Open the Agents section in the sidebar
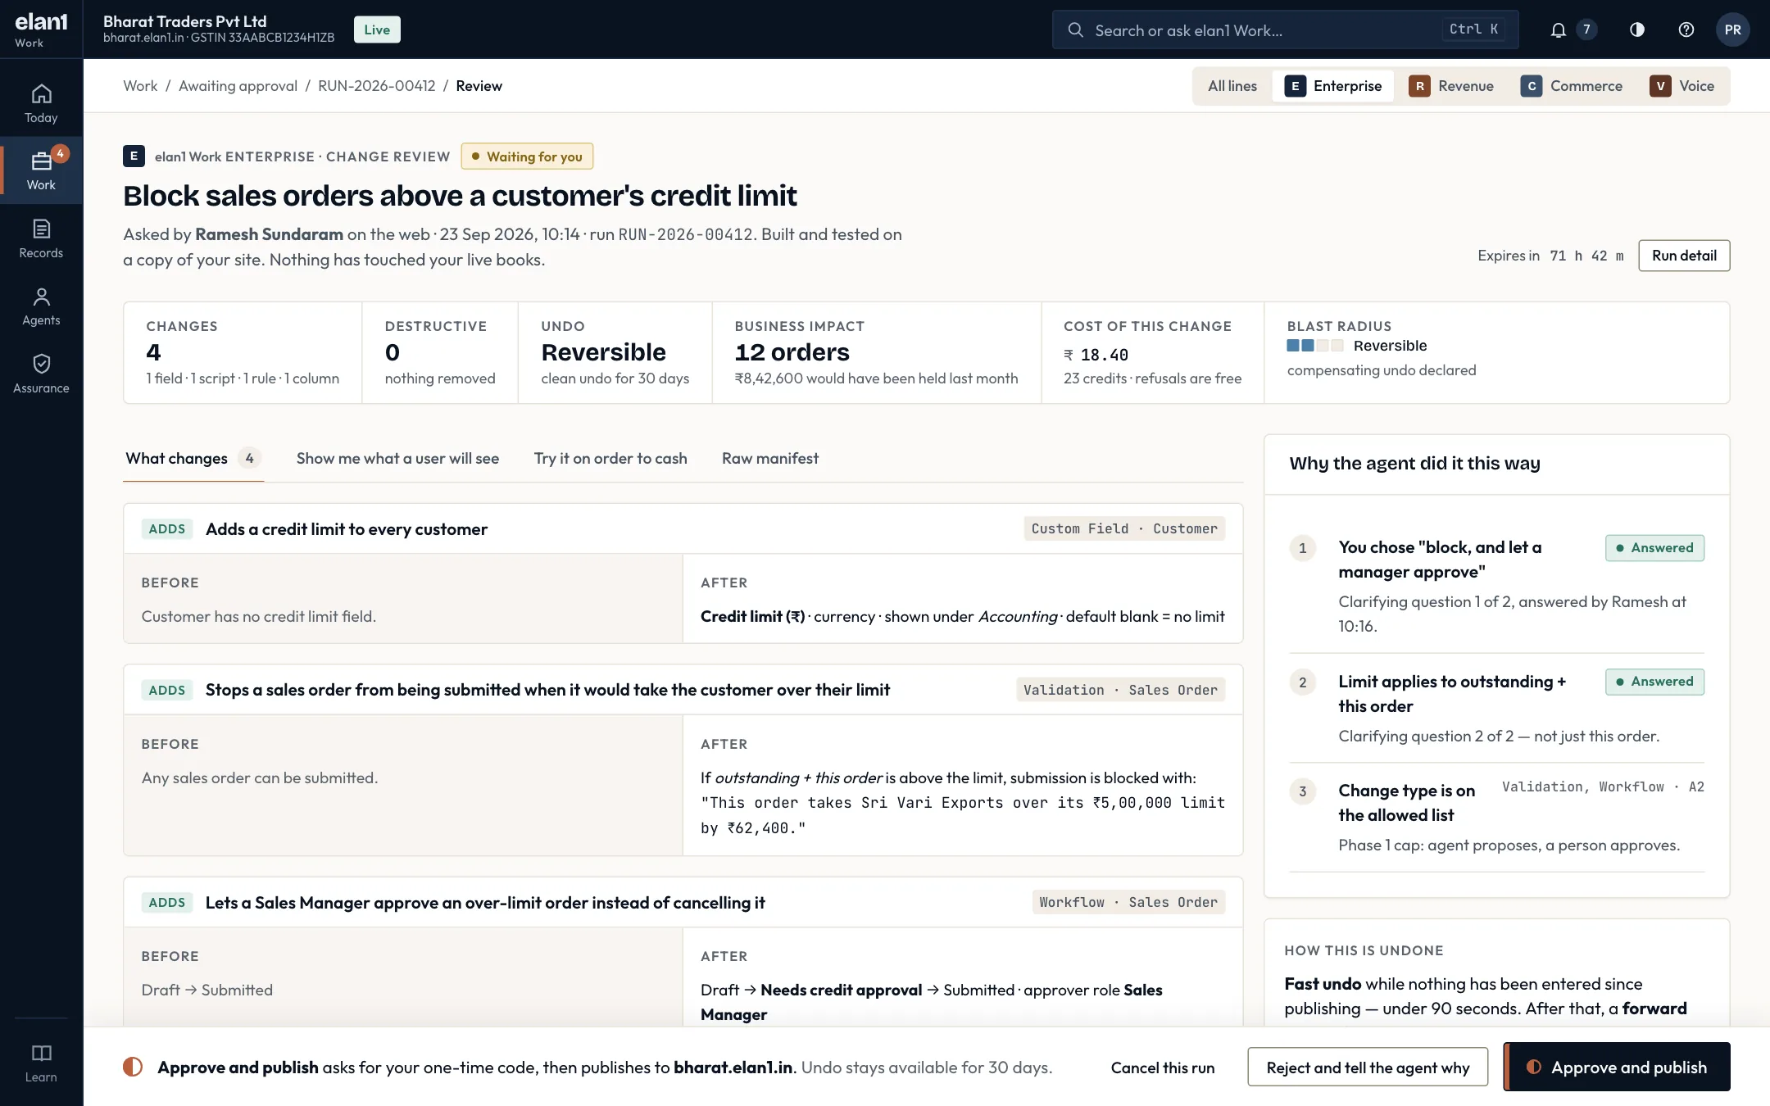The image size is (1770, 1106). (41, 306)
